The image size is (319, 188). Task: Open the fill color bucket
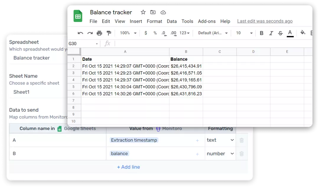tap(303, 32)
